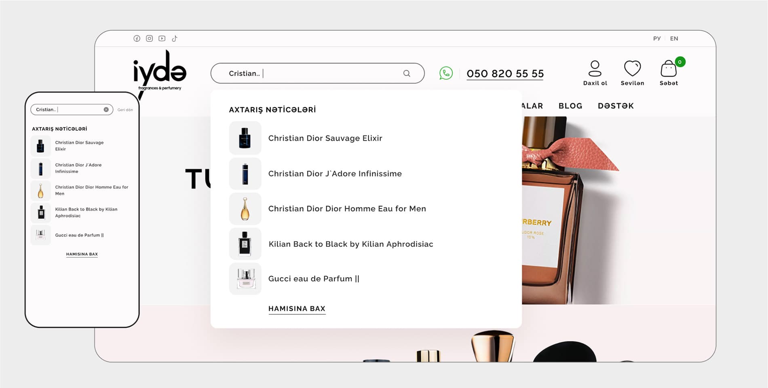This screenshot has height=388, width=768.
Task: Click Dior Homme thumbnail in mobile results
Action: coord(40,190)
